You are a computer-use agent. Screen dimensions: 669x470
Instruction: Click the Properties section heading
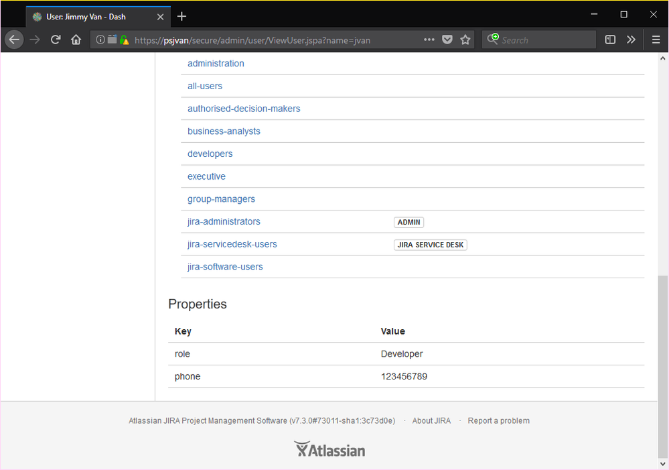pyautogui.click(x=198, y=304)
